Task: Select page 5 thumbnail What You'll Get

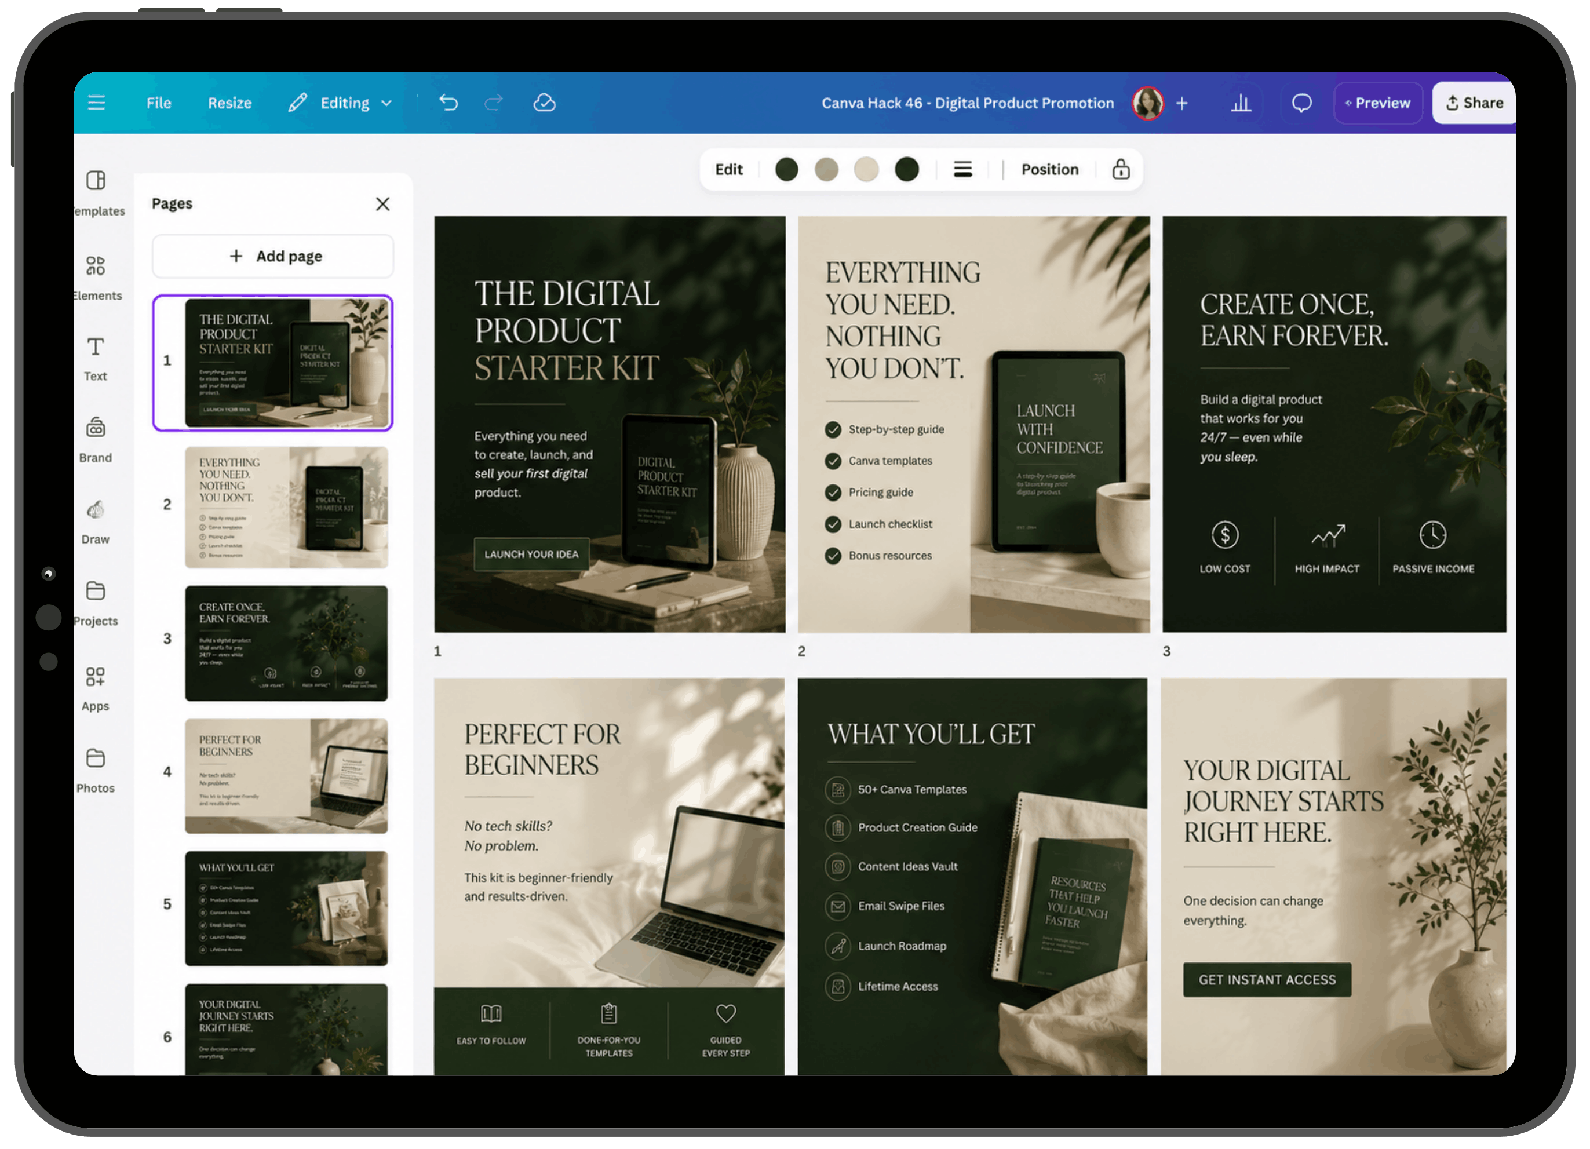Action: 286,908
